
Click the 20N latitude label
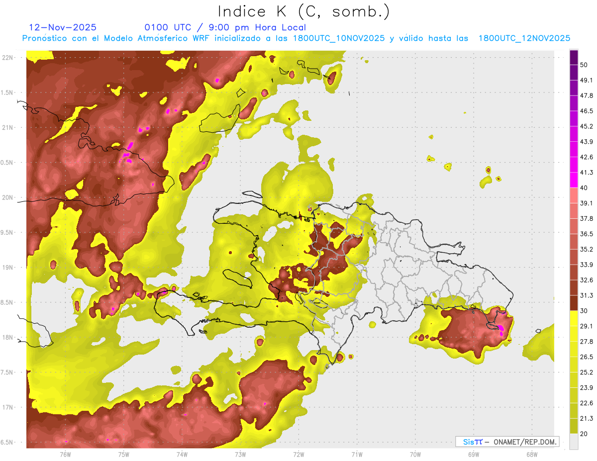(x=8, y=197)
